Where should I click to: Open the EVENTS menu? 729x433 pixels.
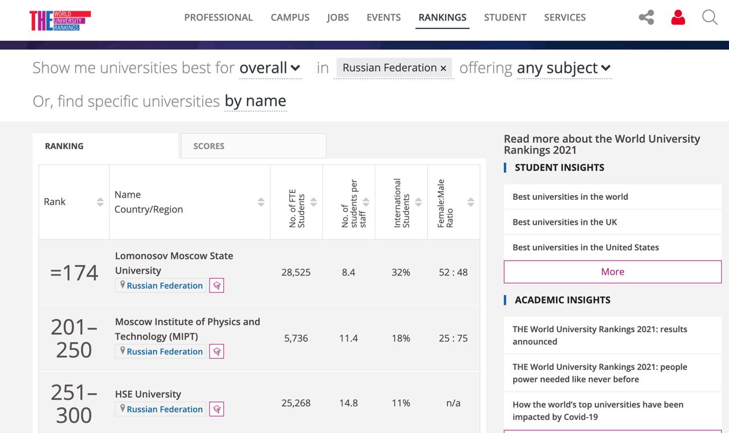(383, 18)
